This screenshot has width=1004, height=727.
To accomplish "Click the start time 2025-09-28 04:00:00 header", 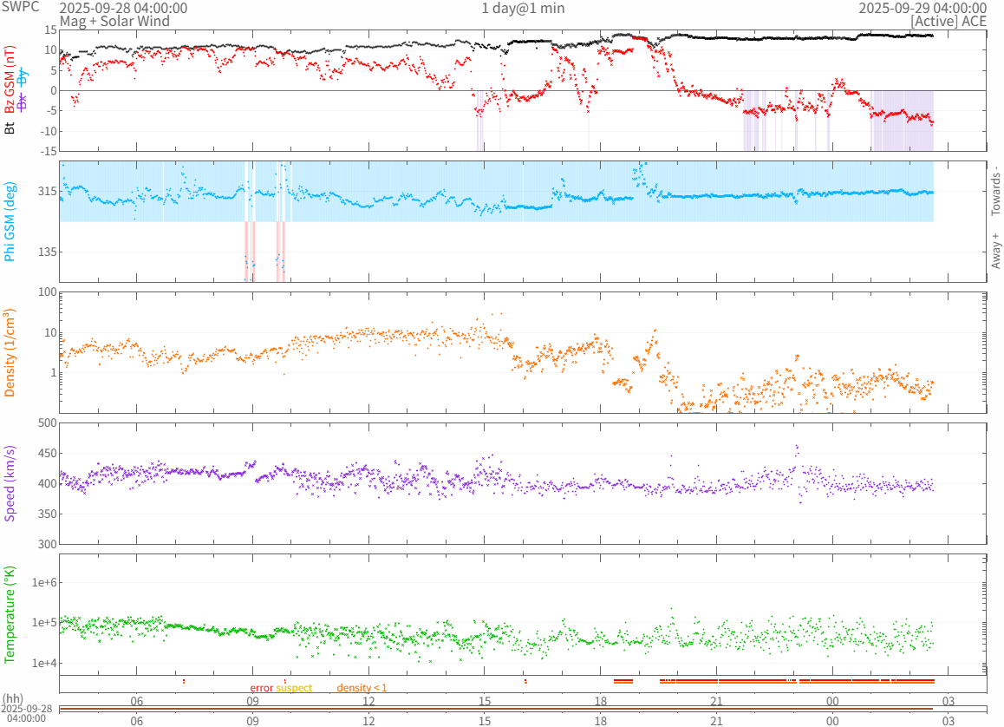I will tap(124, 8).
